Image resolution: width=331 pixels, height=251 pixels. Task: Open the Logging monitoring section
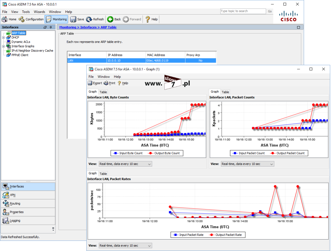pos(28,221)
